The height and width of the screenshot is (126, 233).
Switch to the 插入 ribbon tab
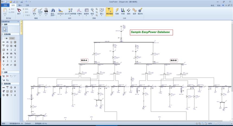pos(20,5)
